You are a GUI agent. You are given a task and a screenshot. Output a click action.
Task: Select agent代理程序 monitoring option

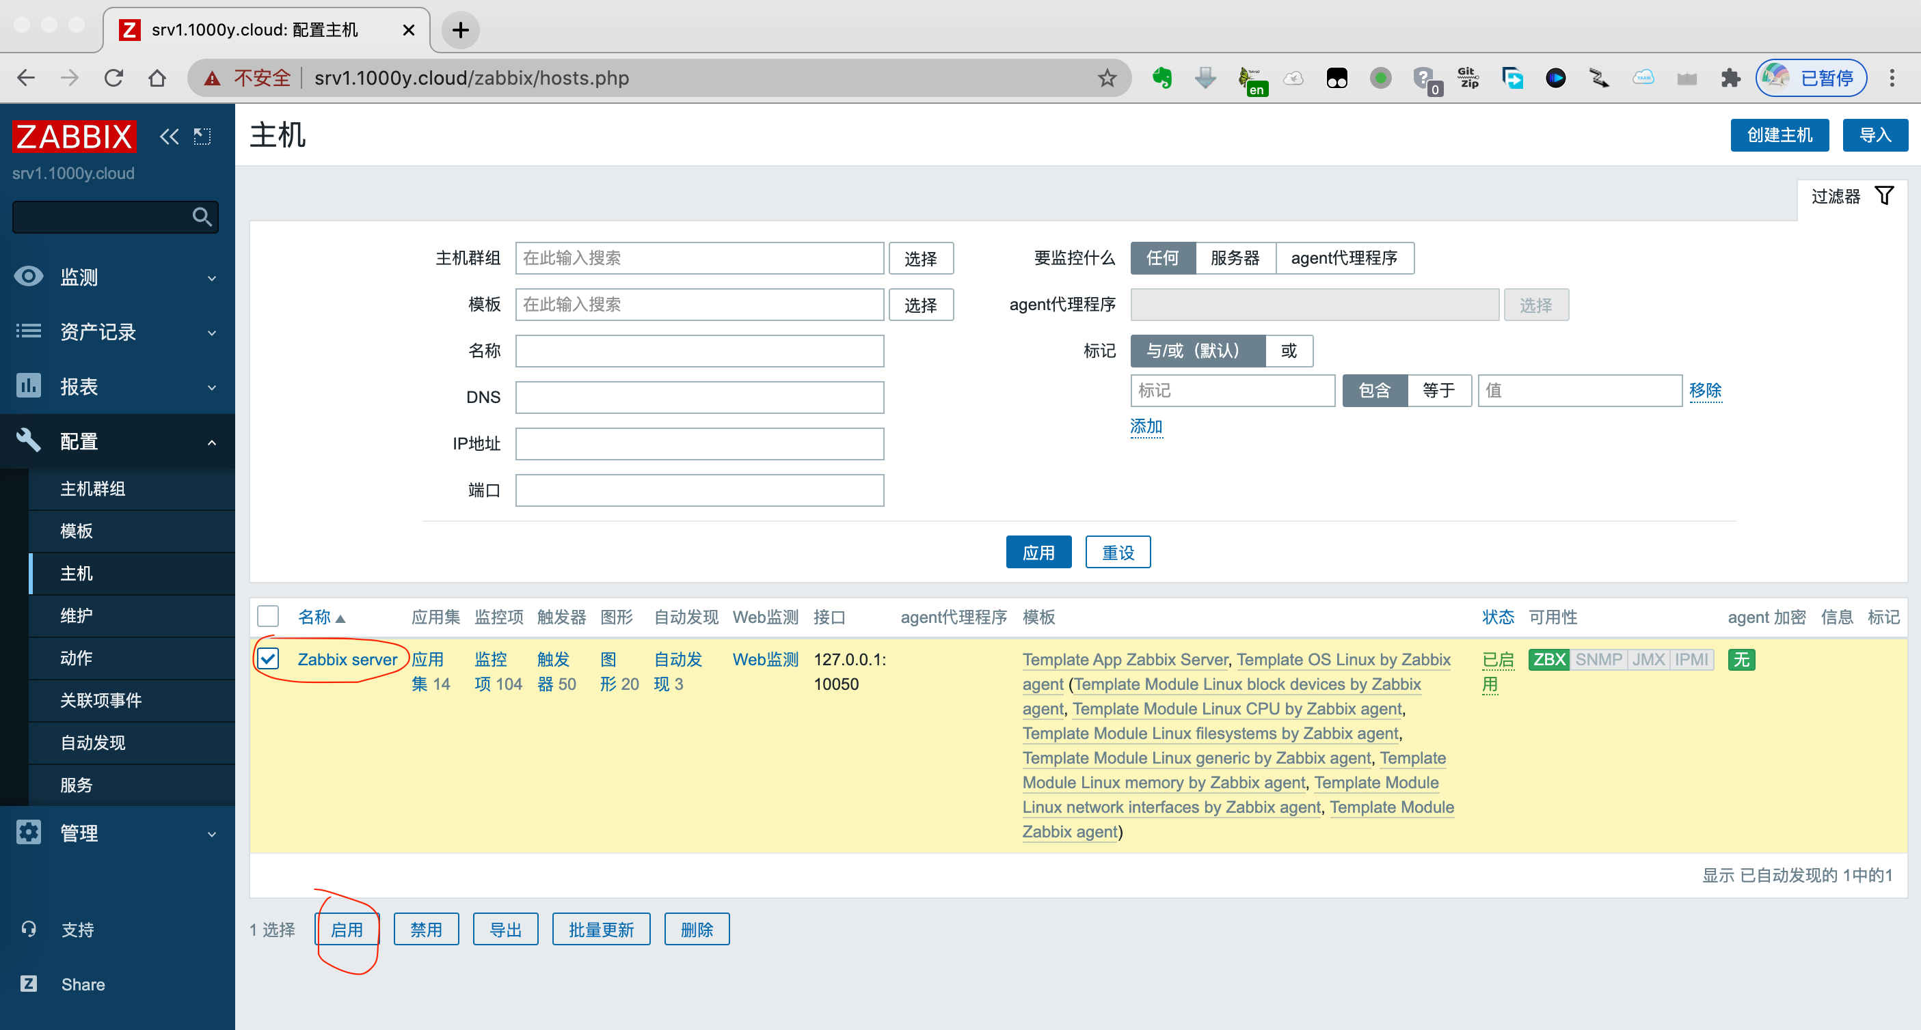(1344, 258)
